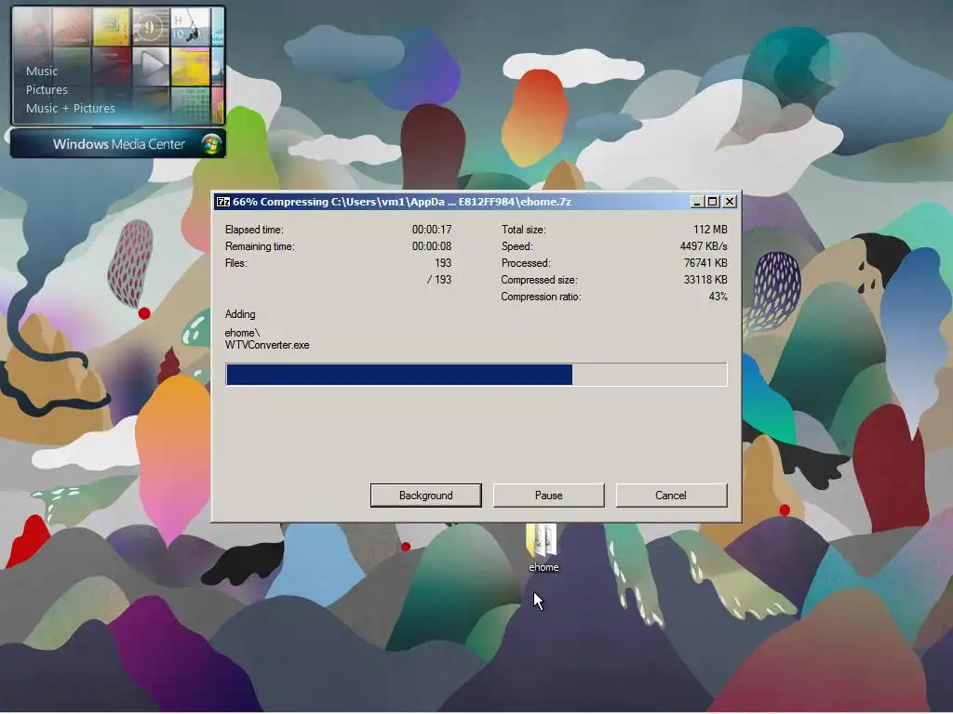Click the 'Elapsed time:' label

[x=254, y=230]
